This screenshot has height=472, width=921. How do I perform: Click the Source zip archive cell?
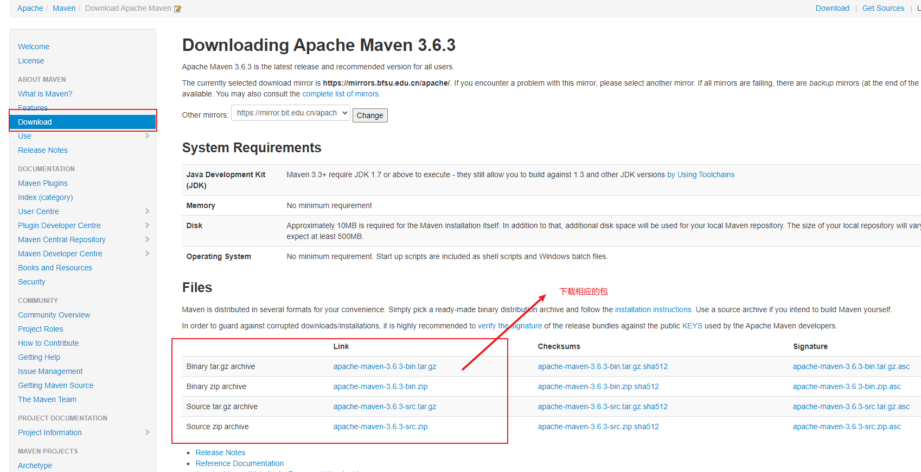coord(218,426)
